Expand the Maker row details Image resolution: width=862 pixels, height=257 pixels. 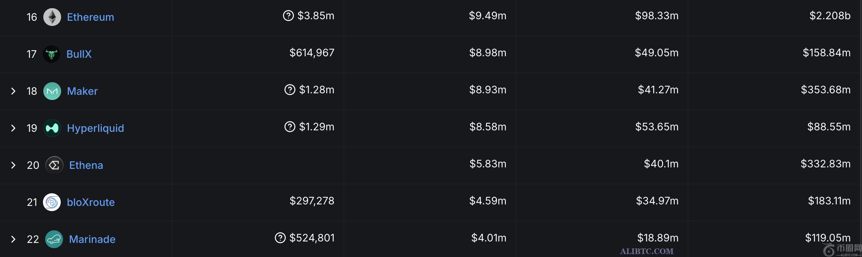13,91
